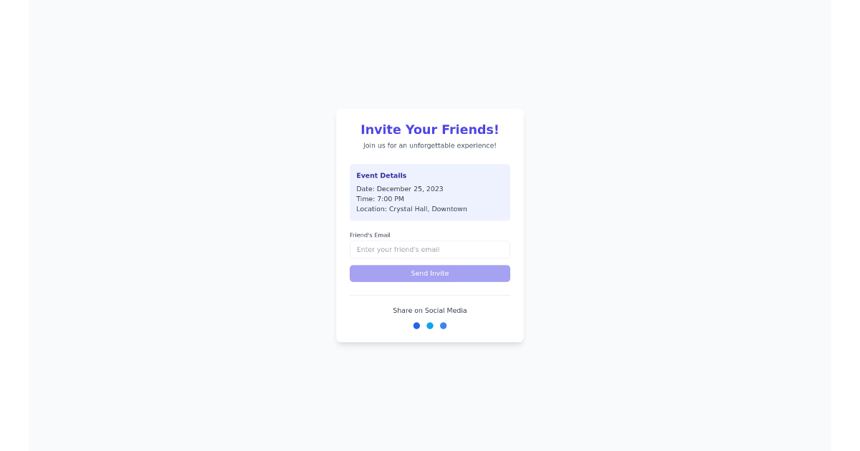Screen dimensions: 860x451
Task: Click the Date: December 25, 2023 line
Action: pos(399,188)
